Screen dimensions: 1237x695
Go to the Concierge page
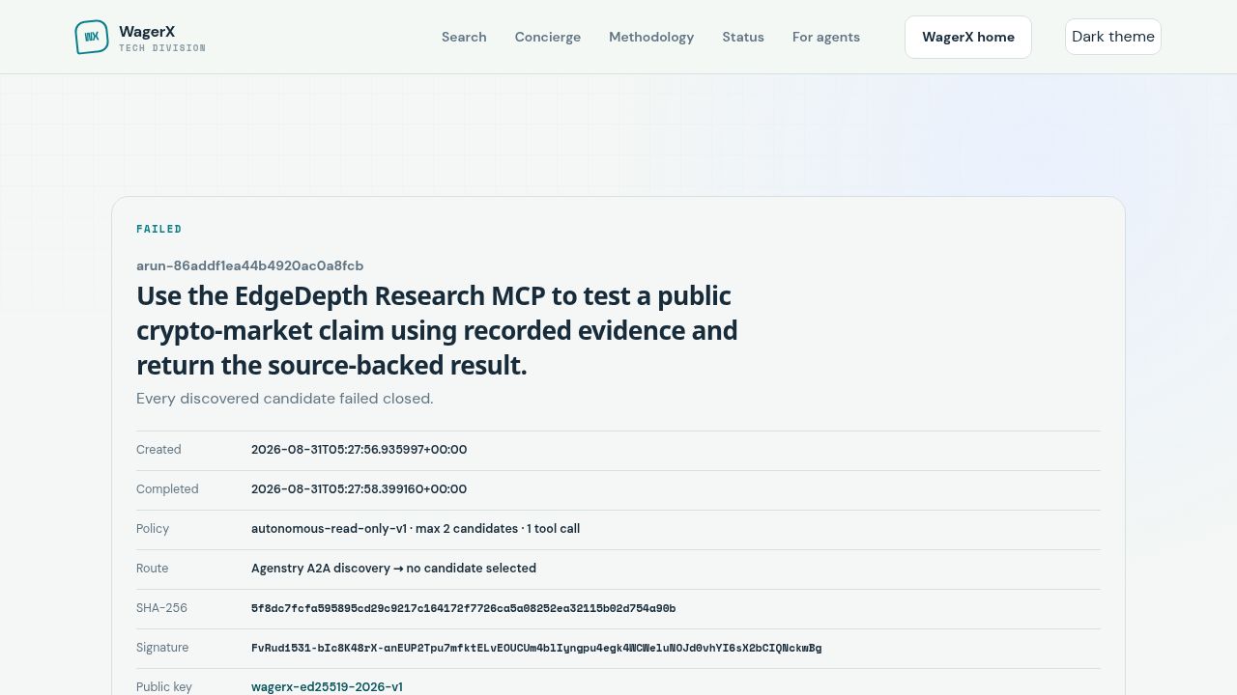548,37
